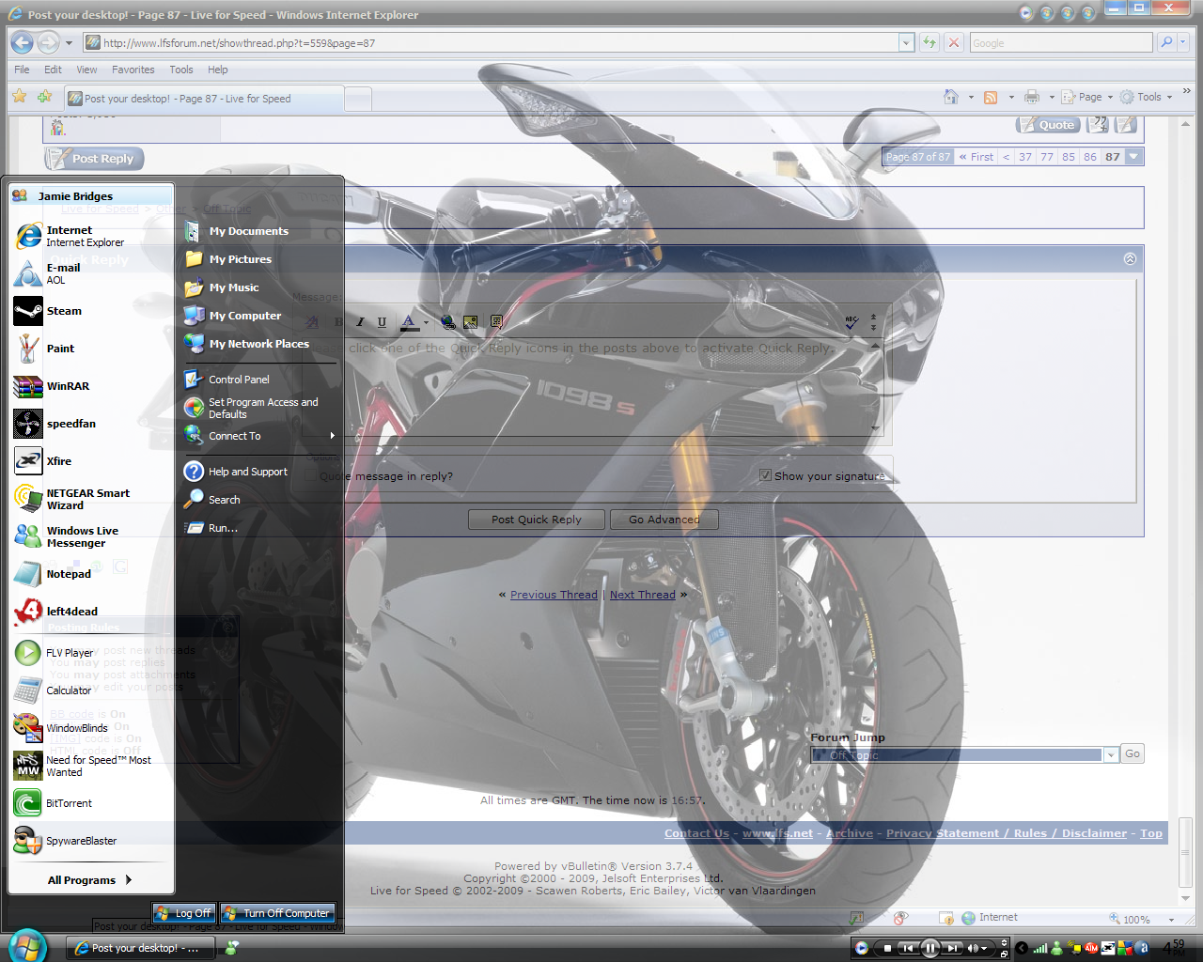The width and height of the screenshot is (1203, 962).
Task: Open Paint from the Start menu
Action: point(91,349)
